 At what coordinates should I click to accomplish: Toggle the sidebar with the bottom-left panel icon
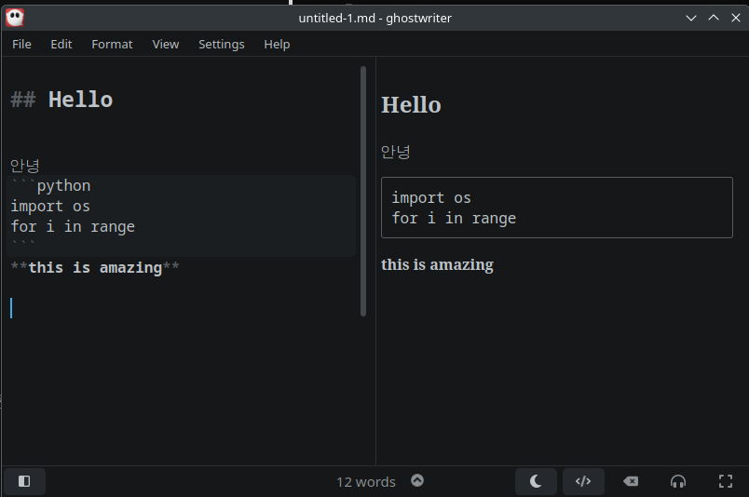[24, 481]
